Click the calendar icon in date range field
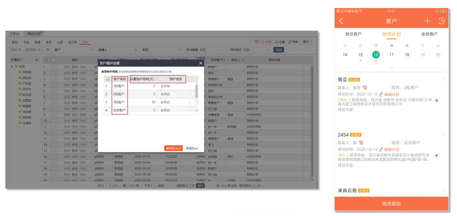The width and height of the screenshot is (457, 216). 48,50
